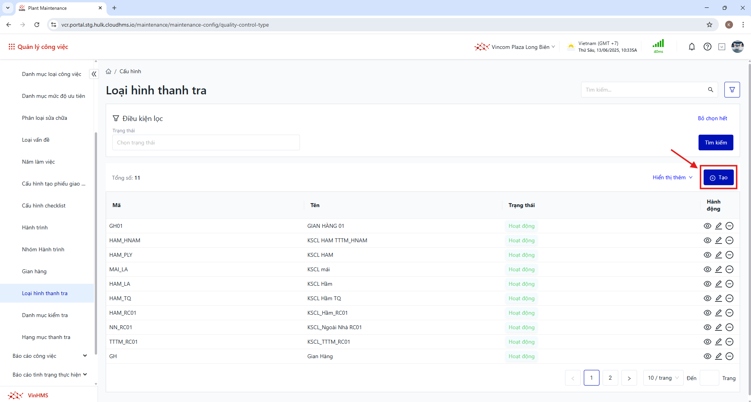Click the home icon in breadcrumb
The height and width of the screenshot is (402, 751).
108,71
